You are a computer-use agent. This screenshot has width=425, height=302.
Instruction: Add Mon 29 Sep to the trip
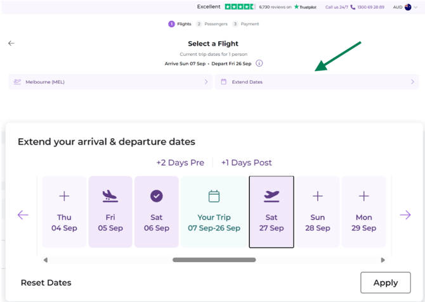pyautogui.click(x=363, y=212)
